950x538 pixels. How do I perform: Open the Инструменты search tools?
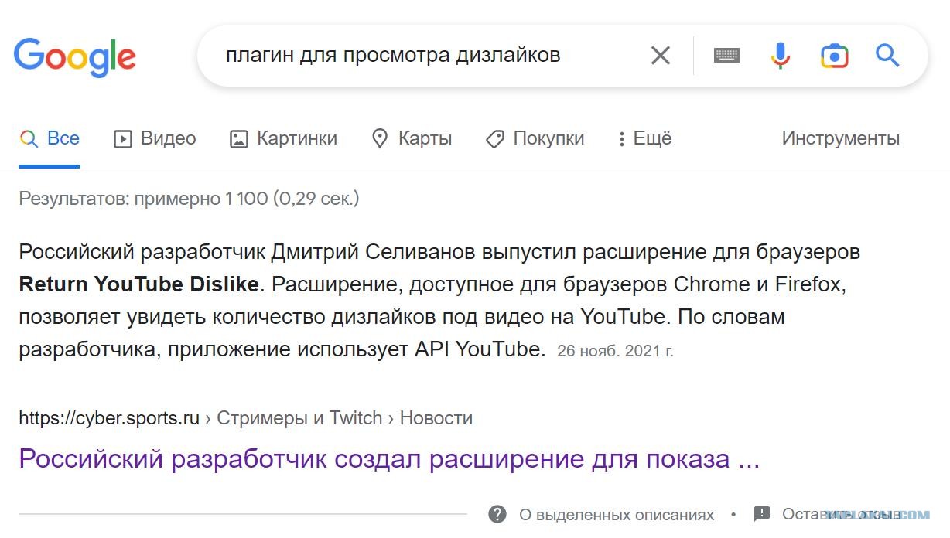click(x=840, y=138)
